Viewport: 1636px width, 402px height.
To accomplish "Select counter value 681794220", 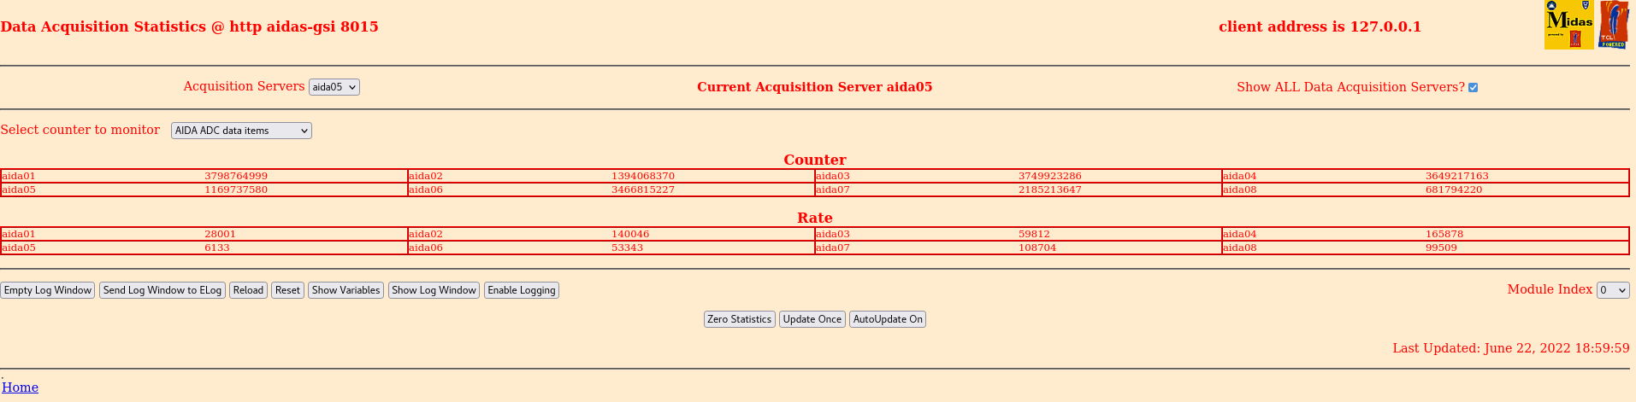I will [1454, 189].
